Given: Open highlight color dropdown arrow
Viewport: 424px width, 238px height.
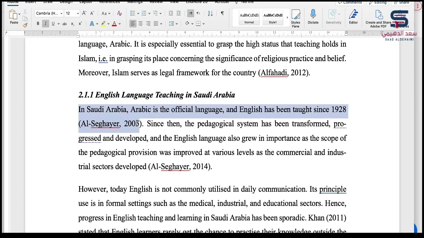Looking at the screenshot, I should pos(108,24).
